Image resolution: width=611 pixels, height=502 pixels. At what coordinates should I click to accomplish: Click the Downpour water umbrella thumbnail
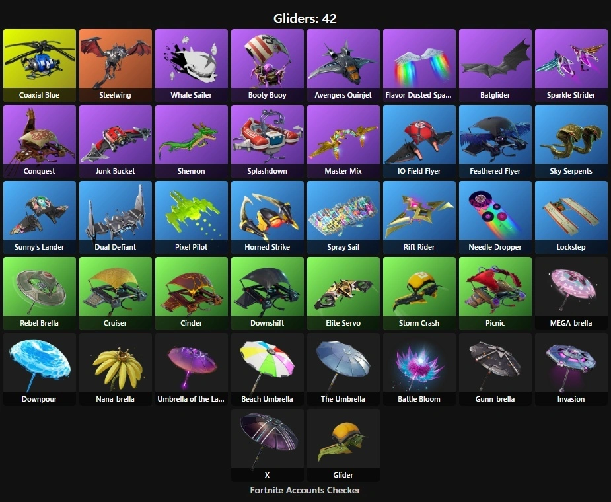tap(40, 363)
